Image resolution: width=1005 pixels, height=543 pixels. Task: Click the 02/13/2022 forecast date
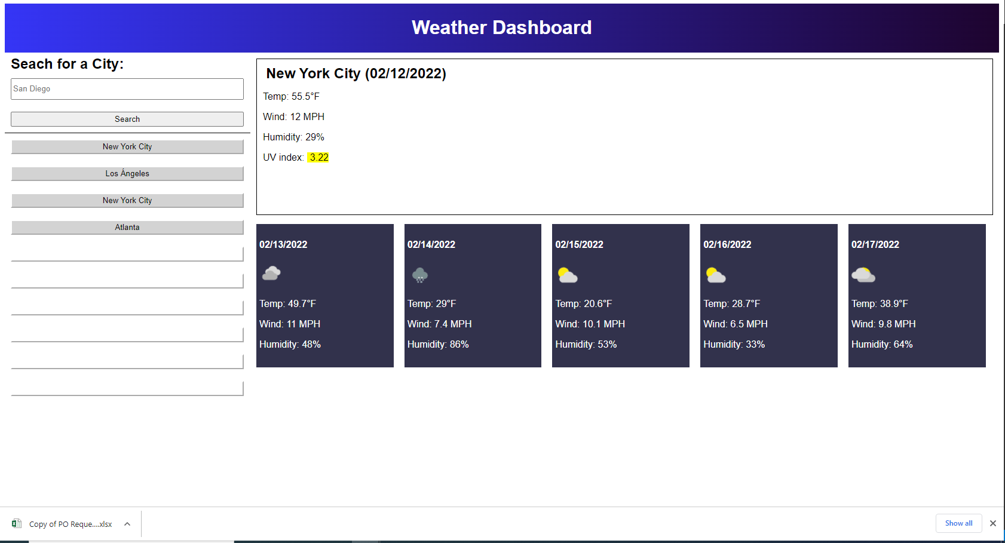point(283,244)
